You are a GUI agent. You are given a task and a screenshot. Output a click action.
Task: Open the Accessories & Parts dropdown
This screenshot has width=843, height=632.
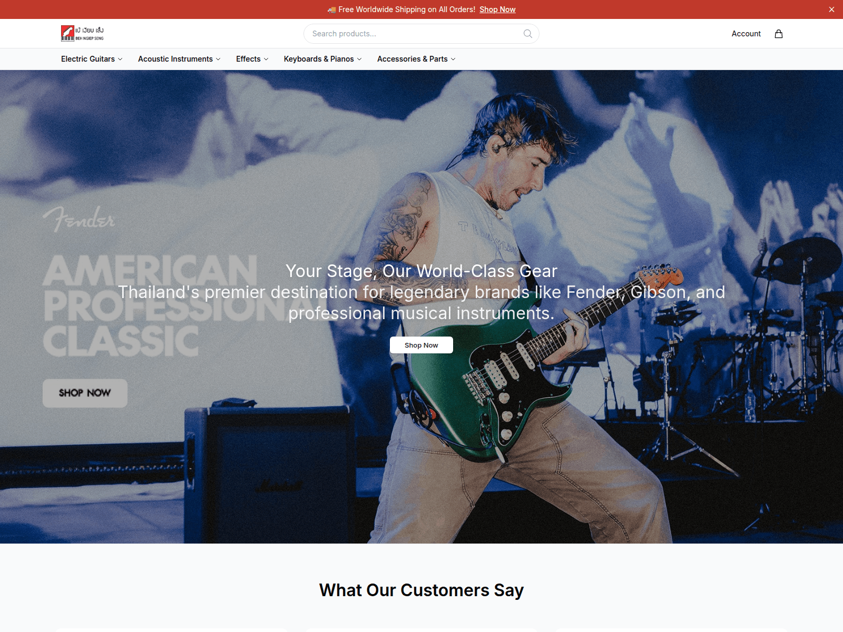coord(416,59)
